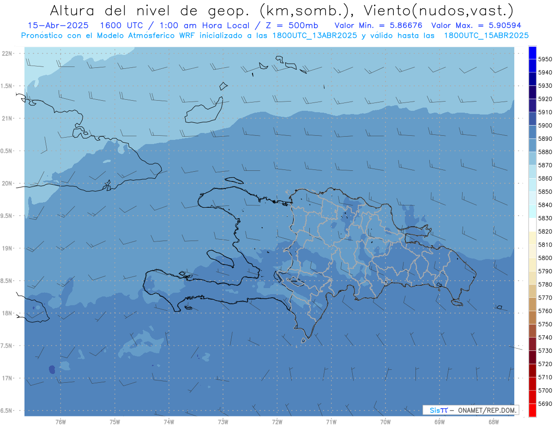The image size is (554, 428).
Task: Click the '17N' latitude label
Action: (6, 378)
